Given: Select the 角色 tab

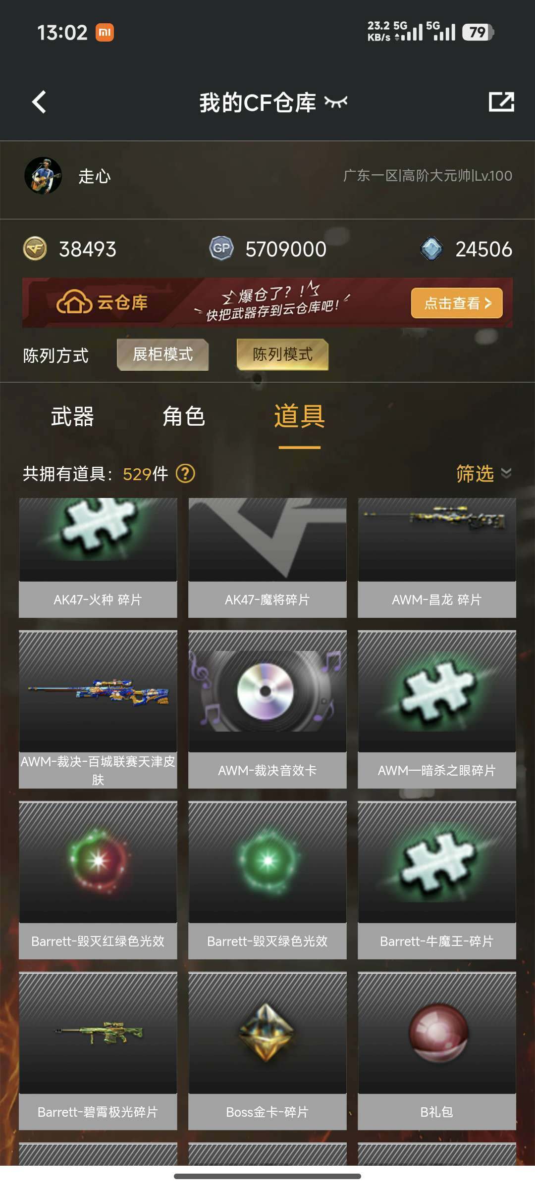Looking at the screenshot, I should click(x=184, y=416).
